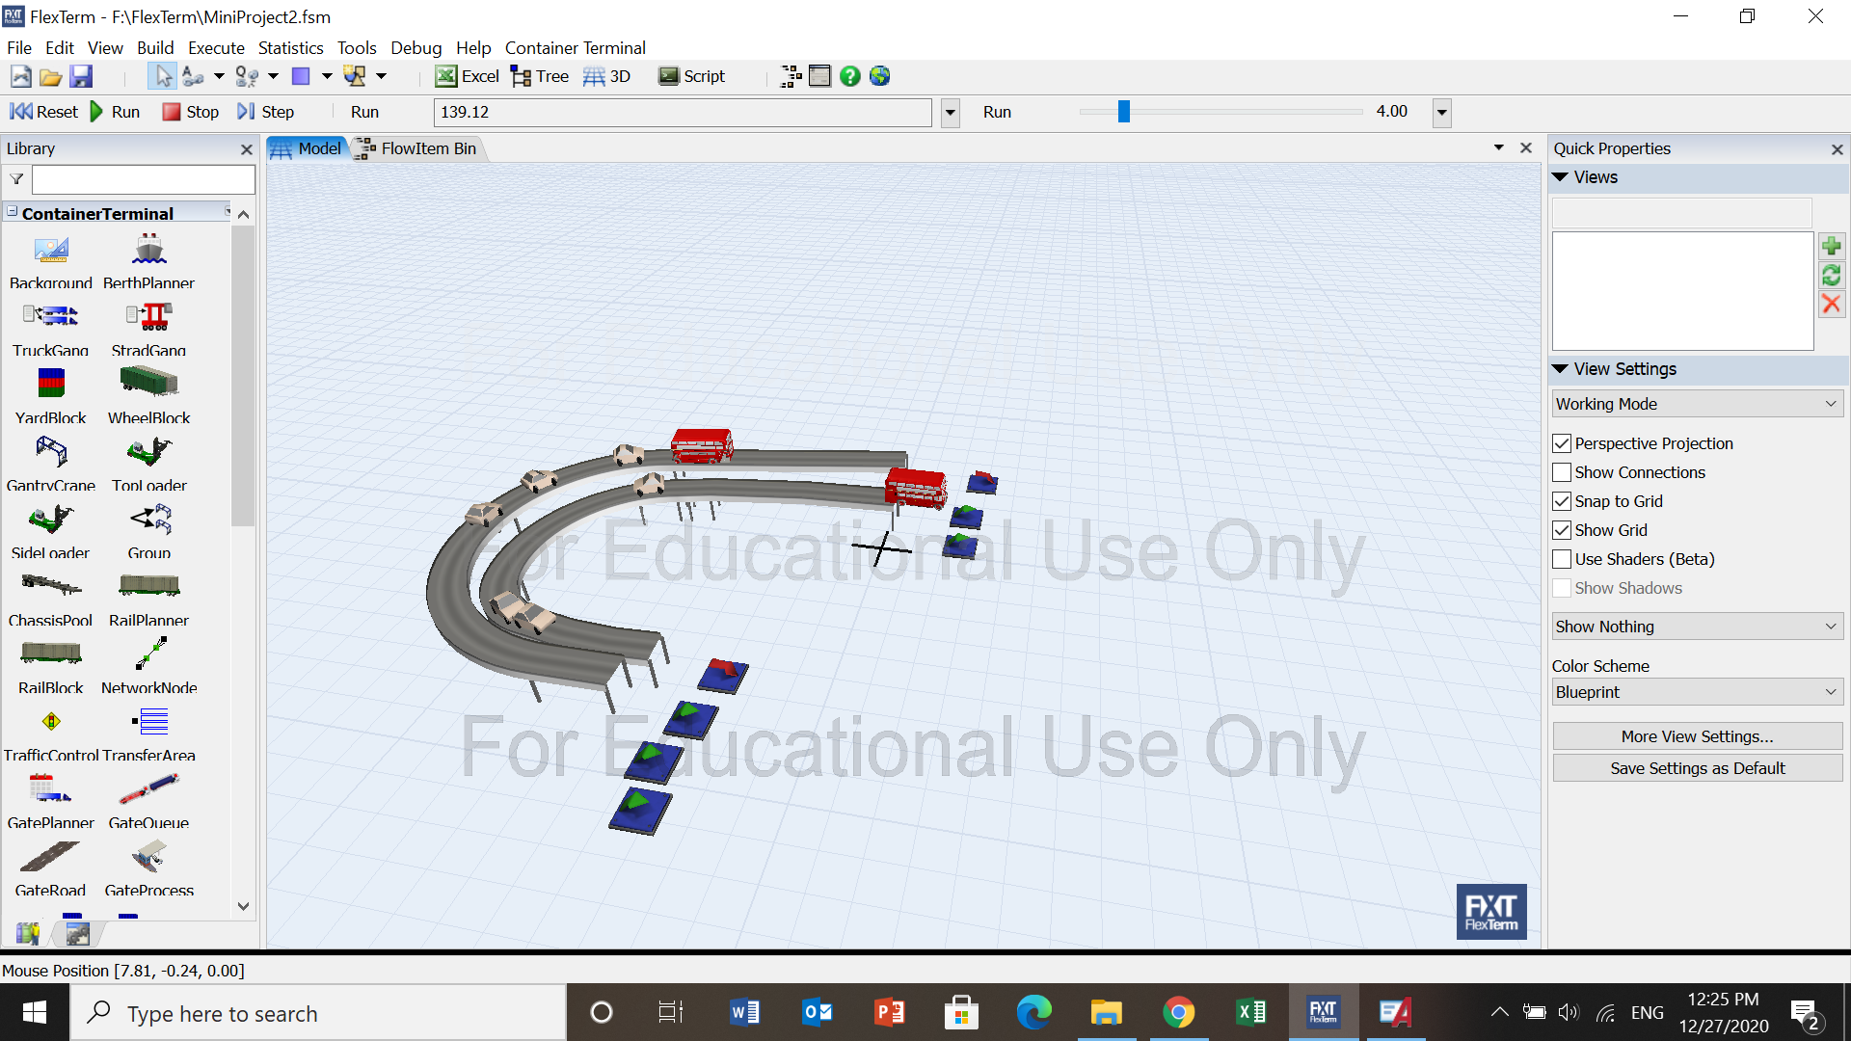Select the YardBlock library object

(x=51, y=384)
